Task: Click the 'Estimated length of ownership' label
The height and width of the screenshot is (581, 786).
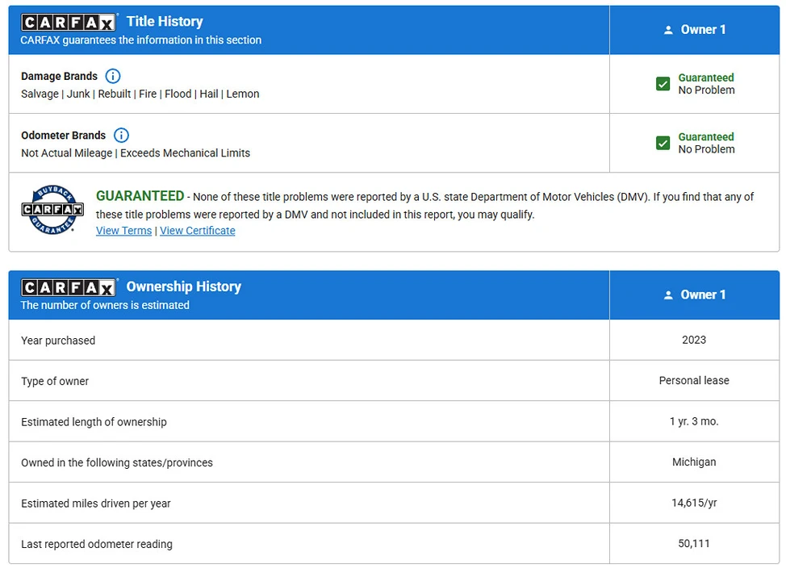Action: [94, 422]
